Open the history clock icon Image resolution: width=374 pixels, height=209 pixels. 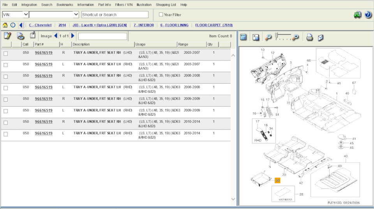point(13,25)
